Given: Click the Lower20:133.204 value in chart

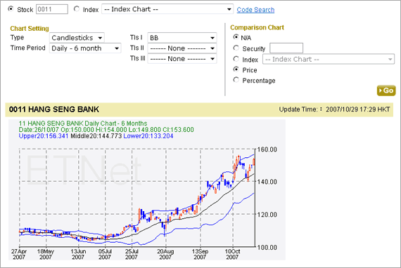Looking at the screenshot, I should coord(148,136).
